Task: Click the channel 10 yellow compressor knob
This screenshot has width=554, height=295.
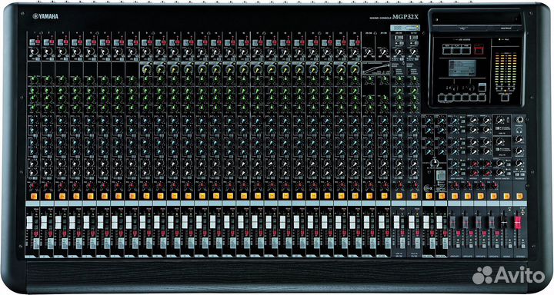Action: pyautogui.click(x=160, y=69)
